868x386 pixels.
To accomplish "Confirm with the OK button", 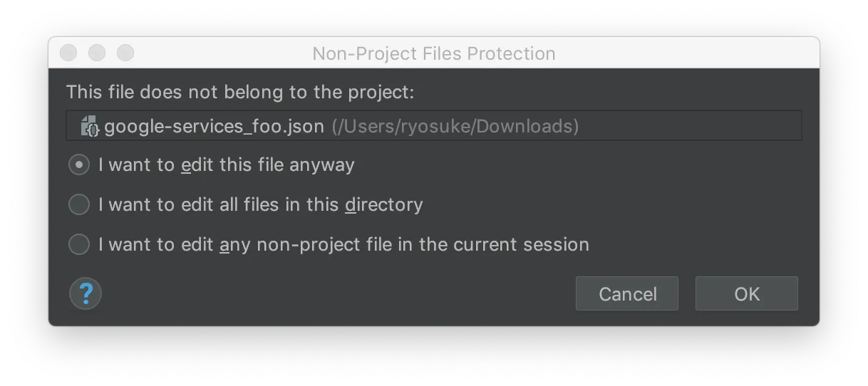I will point(746,293).
